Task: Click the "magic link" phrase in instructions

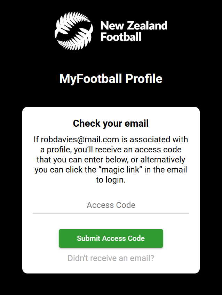Action: [120, 170]
